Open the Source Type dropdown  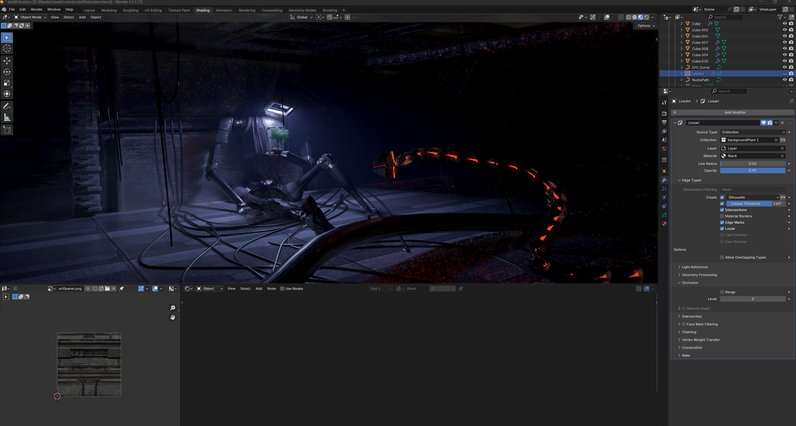click(753, 132)
